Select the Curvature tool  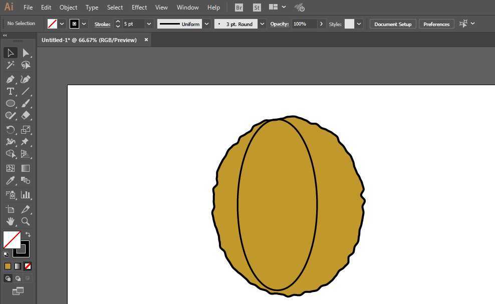(26, 79)
